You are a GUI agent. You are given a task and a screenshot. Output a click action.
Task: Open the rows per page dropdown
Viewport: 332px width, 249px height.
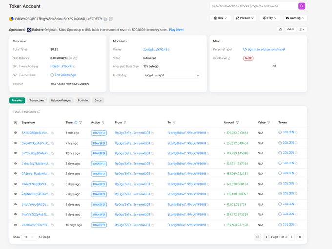point(29,237)
